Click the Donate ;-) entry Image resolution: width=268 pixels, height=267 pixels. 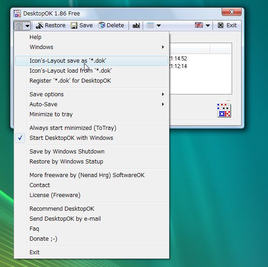coord(92,239)
